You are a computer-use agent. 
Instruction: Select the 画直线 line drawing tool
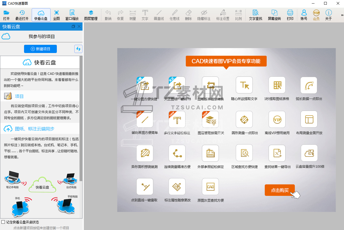point(159,15)
